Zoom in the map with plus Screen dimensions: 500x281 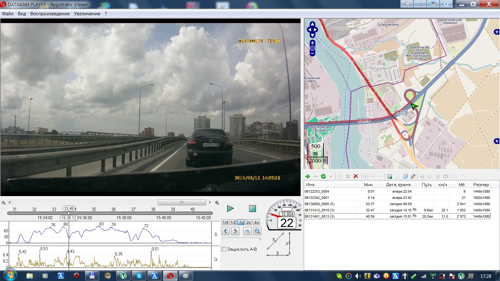point(312,43)
